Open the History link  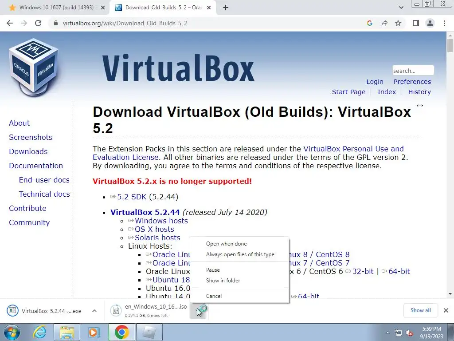coord(419,92)
